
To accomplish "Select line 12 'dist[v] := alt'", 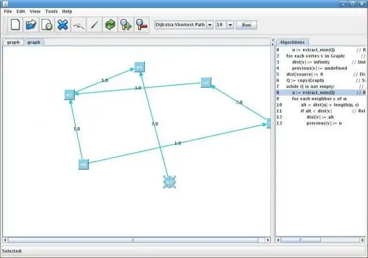I will 321,117.
